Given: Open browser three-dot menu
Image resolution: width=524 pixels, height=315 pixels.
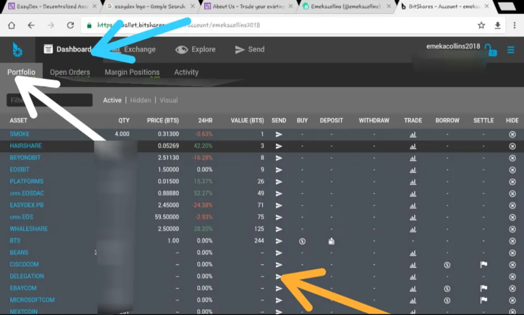Looking at the screenshot, I should click(514, 26).
